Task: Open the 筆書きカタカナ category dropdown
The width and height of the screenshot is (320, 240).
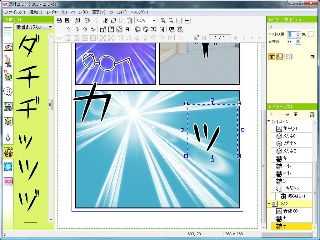Action: (34, 27)
